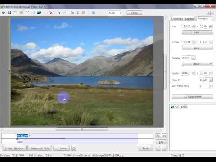Click the keyframe marker on timeline track
Viewport: 216px width, 162px height.
(17, 139)
